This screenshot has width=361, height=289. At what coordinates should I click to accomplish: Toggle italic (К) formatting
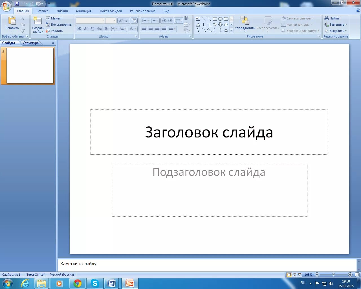tap(86, 29)
